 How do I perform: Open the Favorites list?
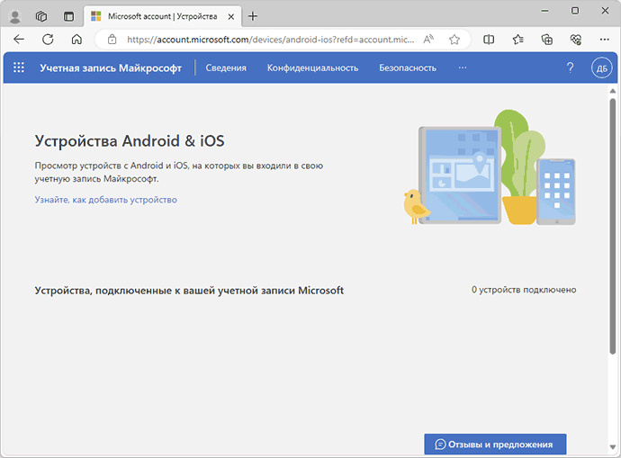coord(517,40)
